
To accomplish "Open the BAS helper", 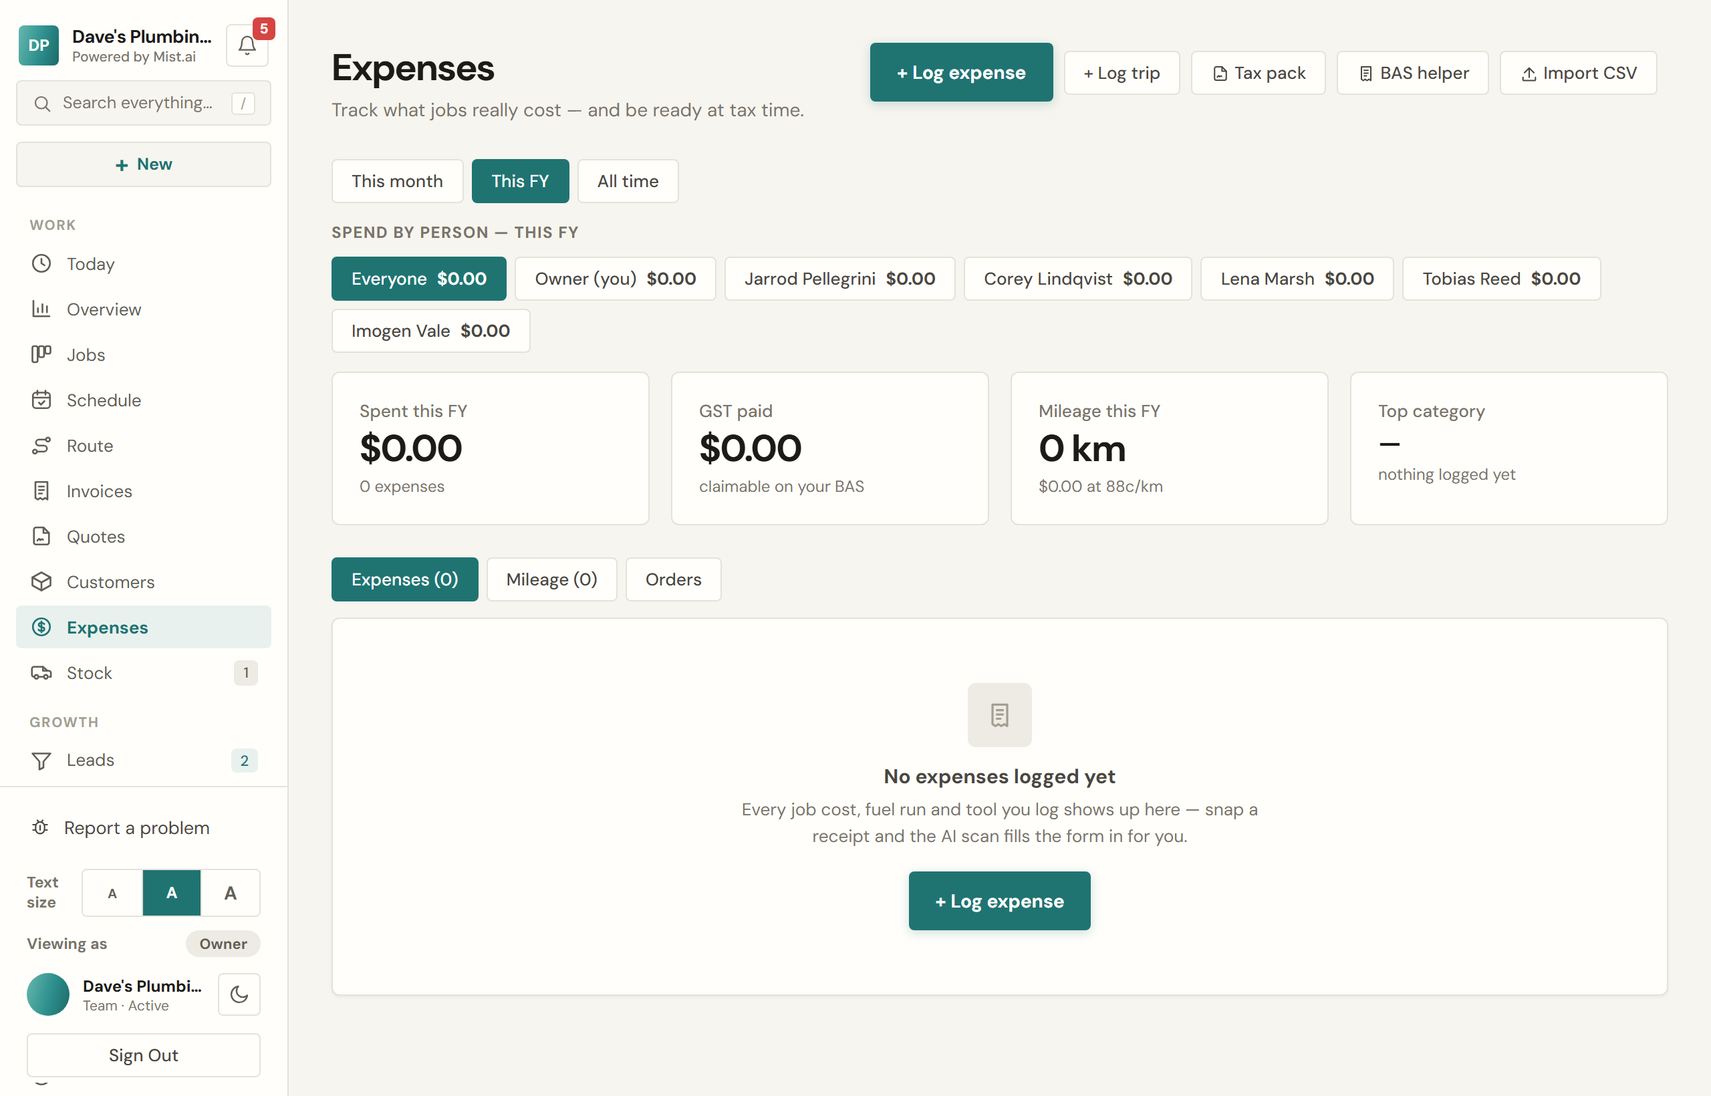I will pyautogui.click(x=1413, y=73).
